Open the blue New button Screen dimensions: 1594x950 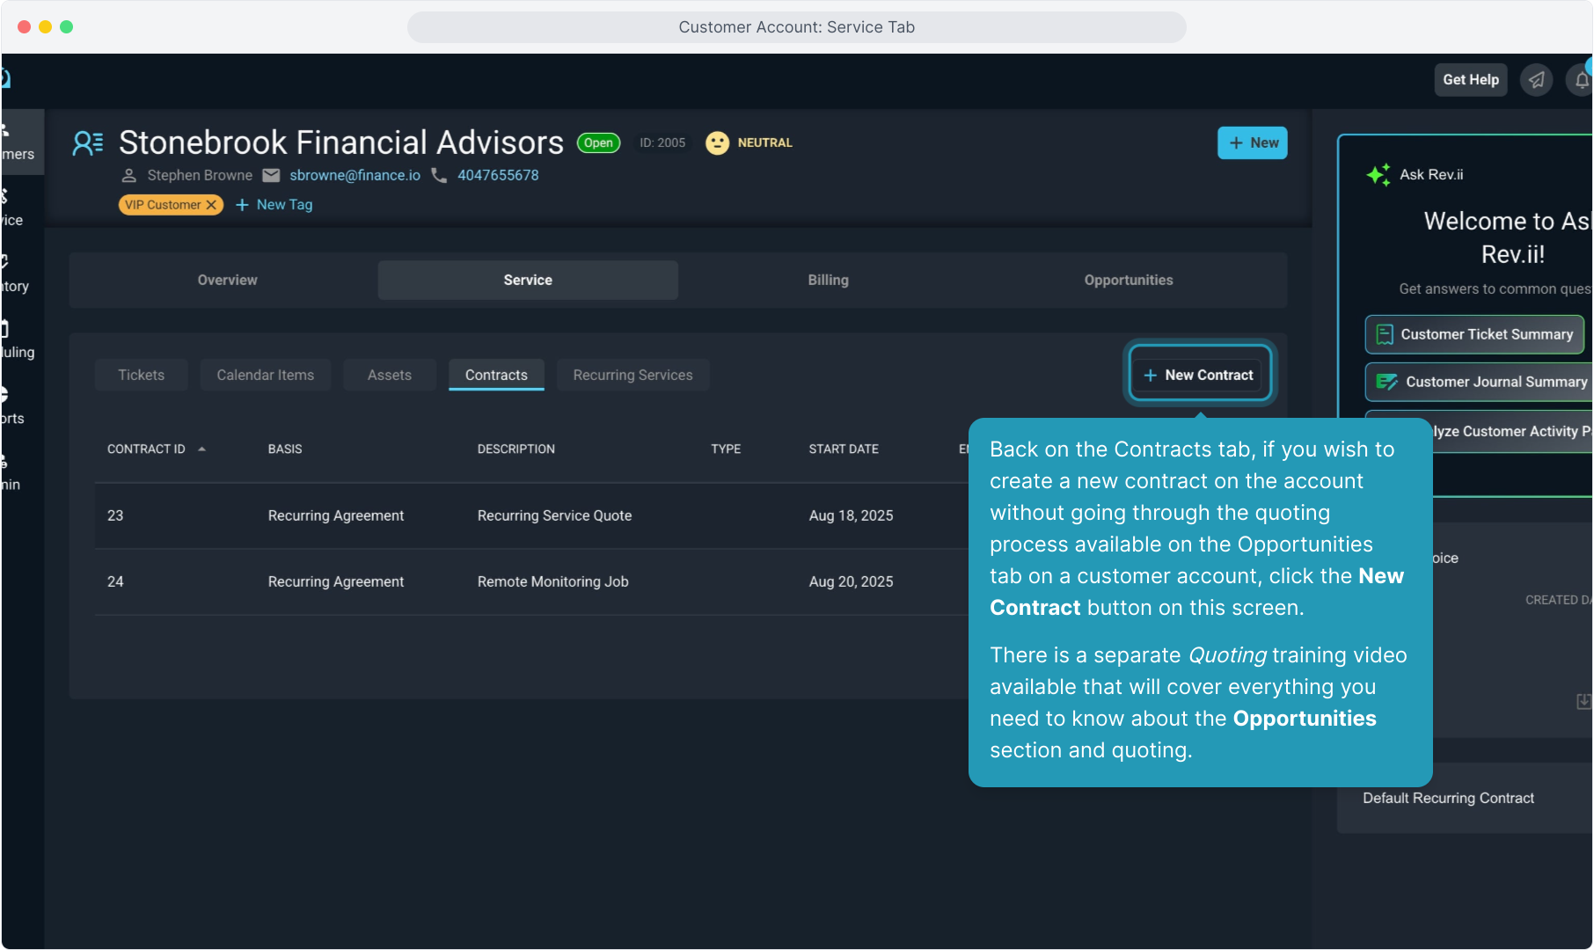1252,142
